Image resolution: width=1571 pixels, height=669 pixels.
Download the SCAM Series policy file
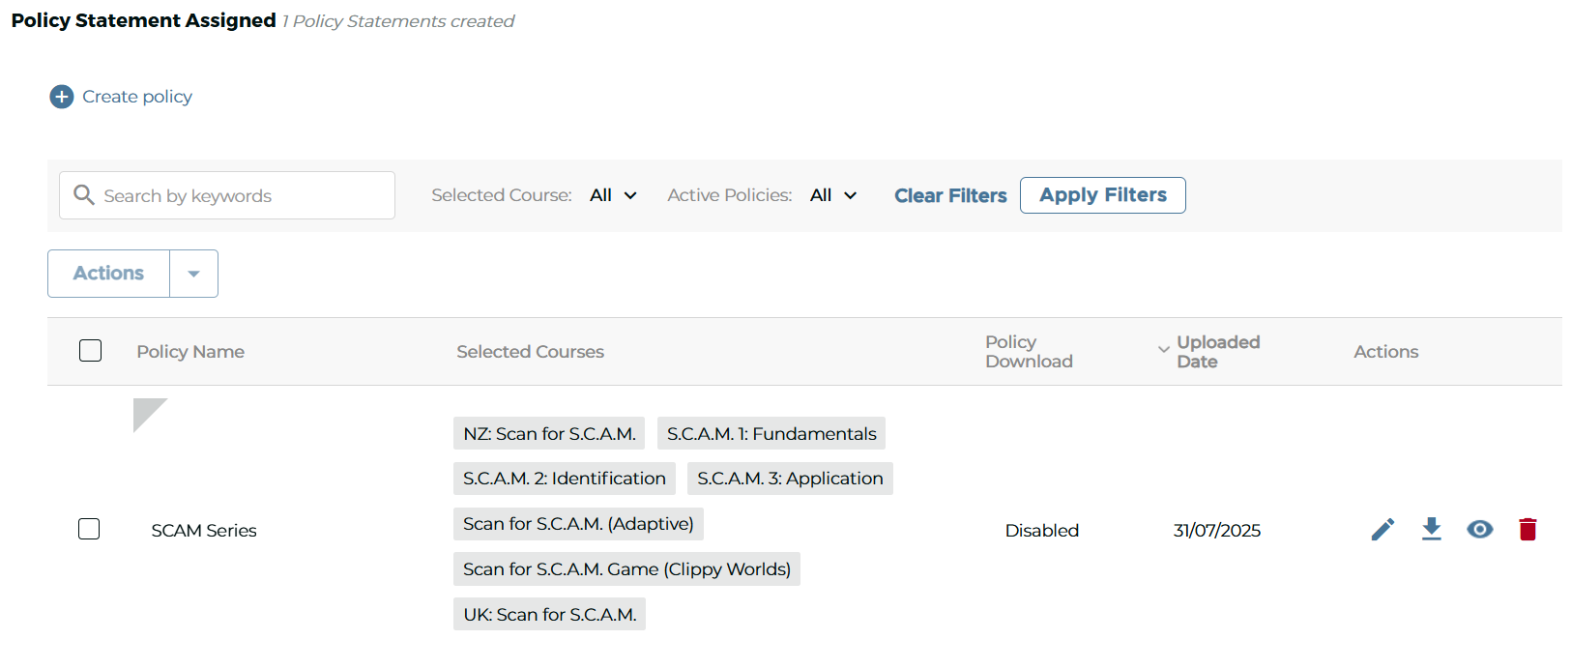[1432, 530]
